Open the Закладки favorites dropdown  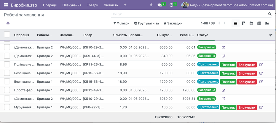point(173,23)
